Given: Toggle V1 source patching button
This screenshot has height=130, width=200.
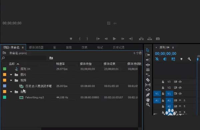Looking at the screenshot, I should click(157, 94).
